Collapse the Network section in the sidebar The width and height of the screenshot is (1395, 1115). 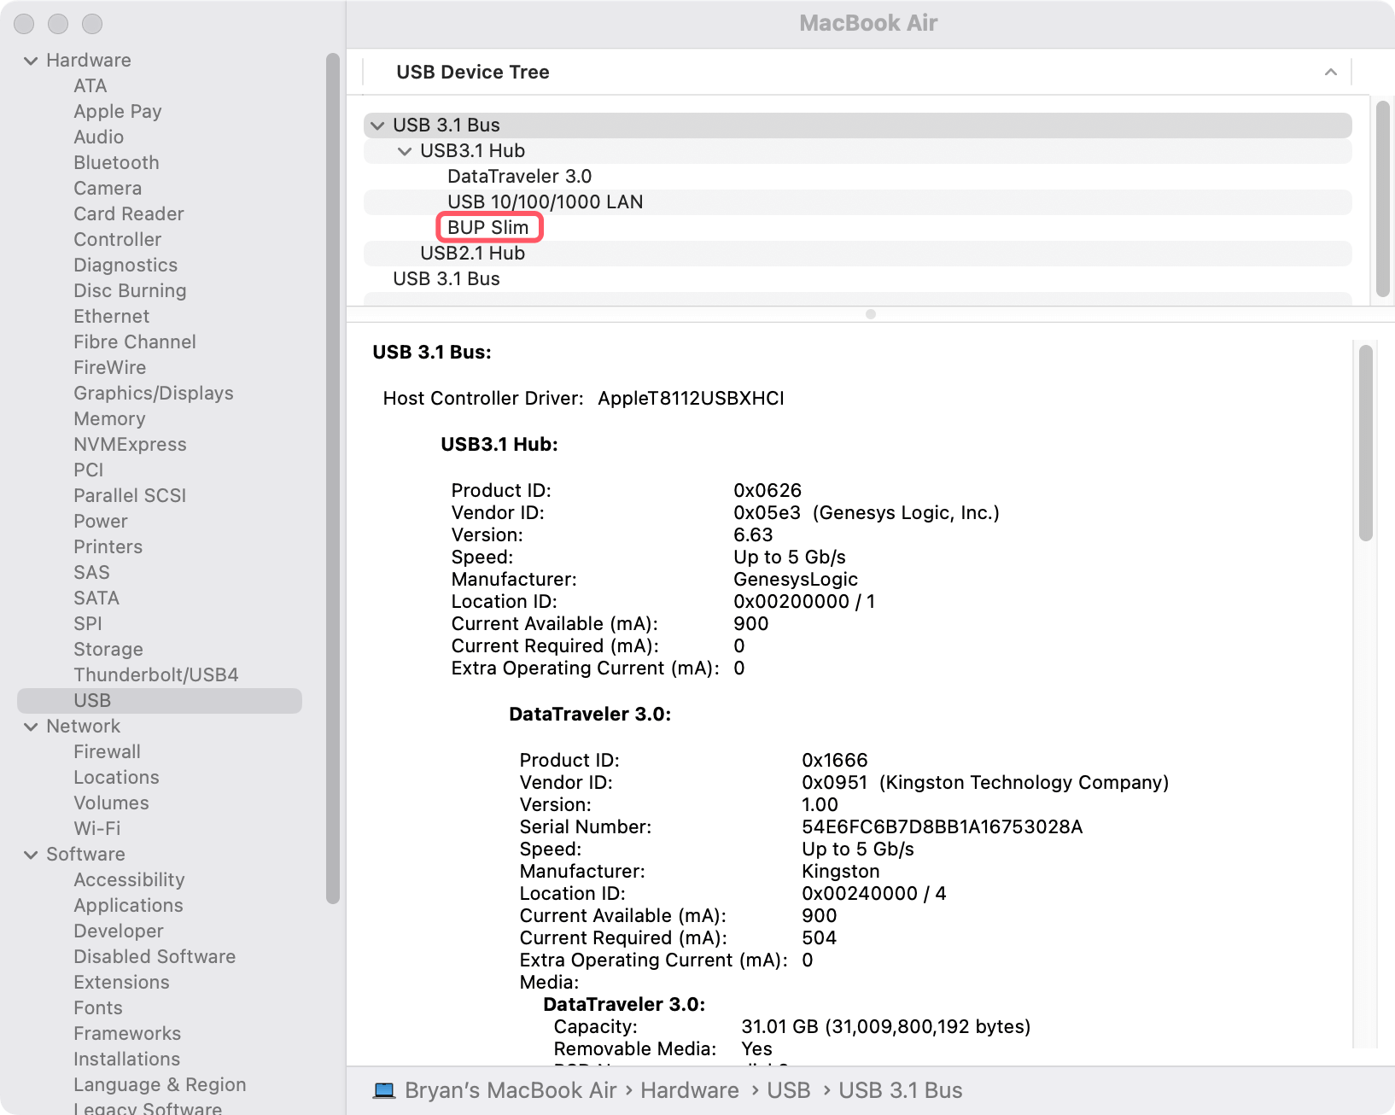31,726
